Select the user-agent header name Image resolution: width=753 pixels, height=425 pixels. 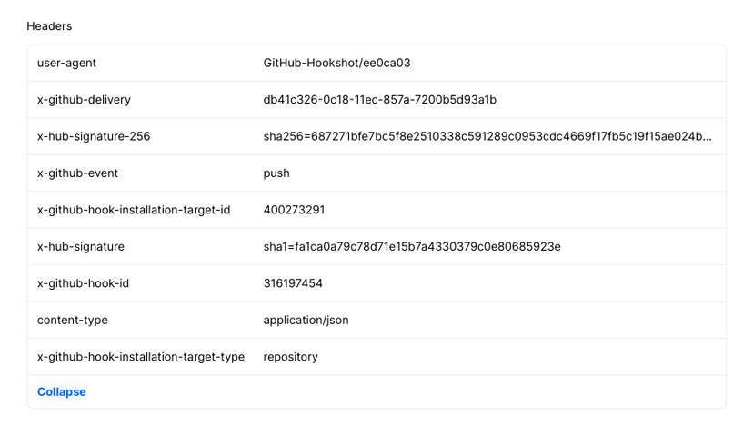(66, 63)
